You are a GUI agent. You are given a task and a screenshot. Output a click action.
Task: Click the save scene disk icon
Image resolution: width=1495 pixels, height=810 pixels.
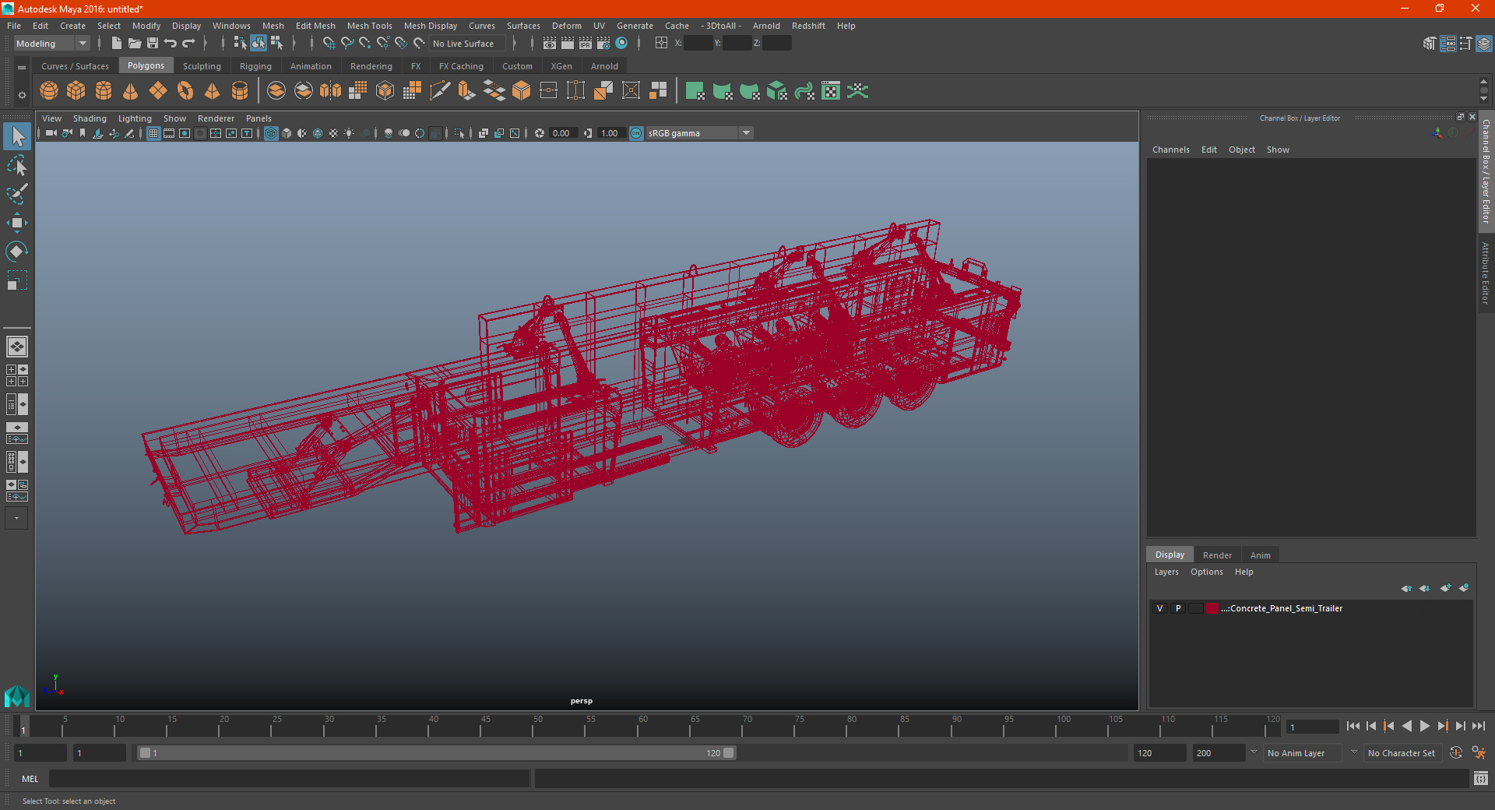coord(153,44)
